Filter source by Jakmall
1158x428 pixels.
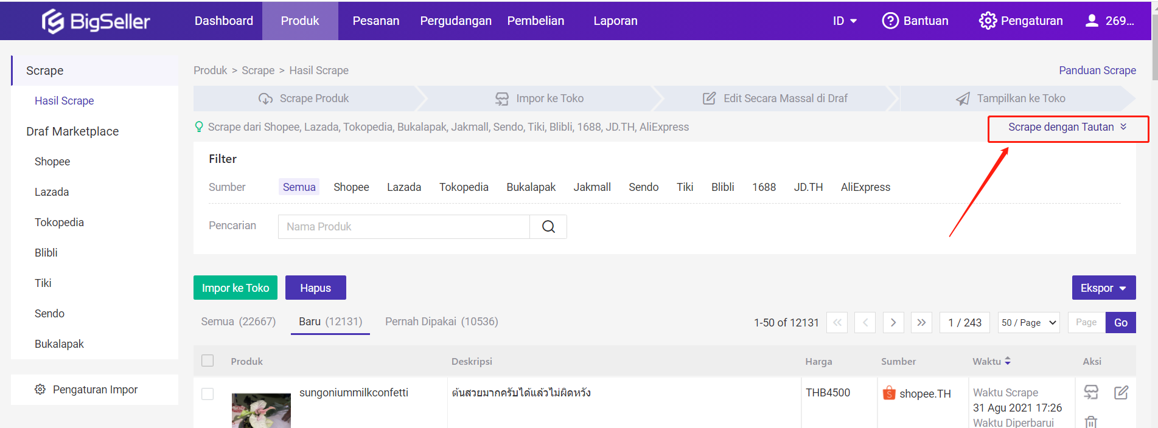click(592, 187)
